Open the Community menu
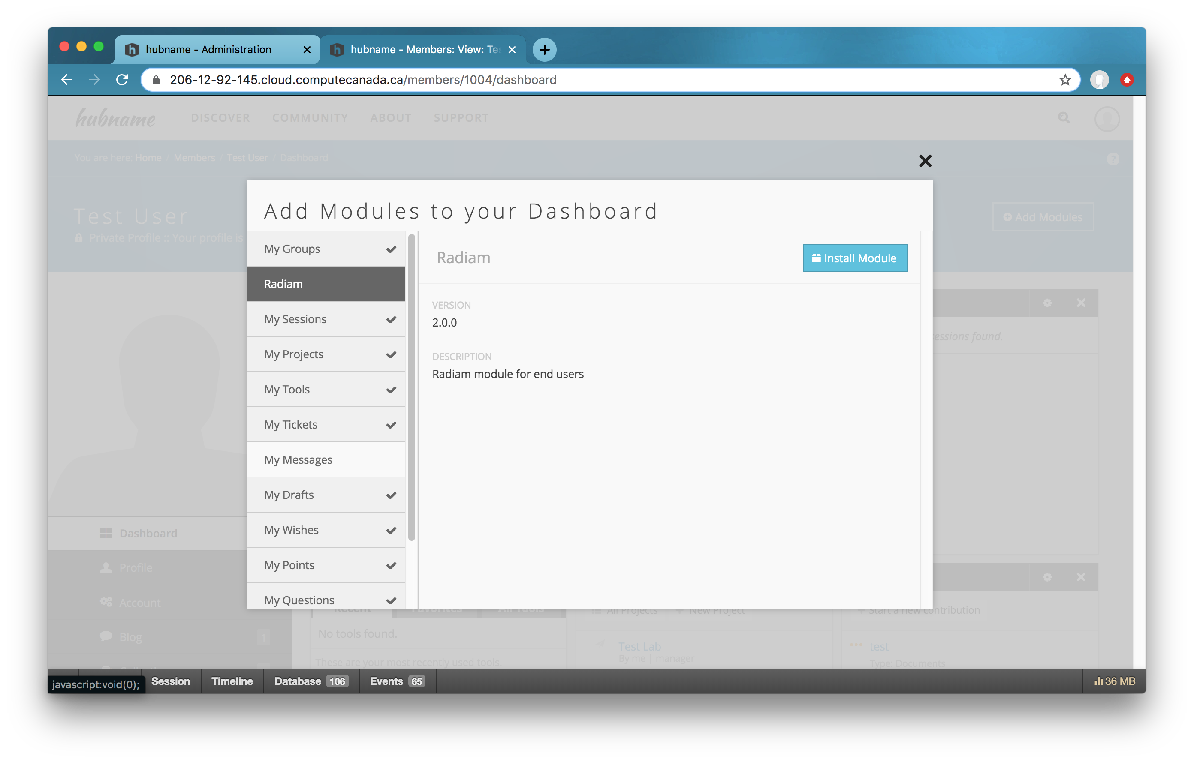The height and width of the screenshot is (762, 1194). 310,118
